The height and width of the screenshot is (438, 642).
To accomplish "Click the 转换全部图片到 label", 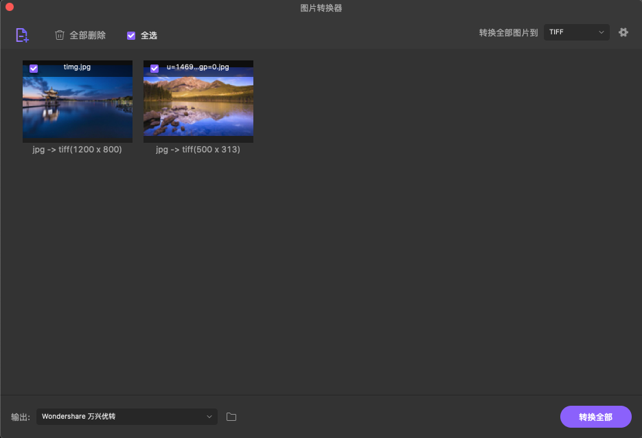I will 509,33.
